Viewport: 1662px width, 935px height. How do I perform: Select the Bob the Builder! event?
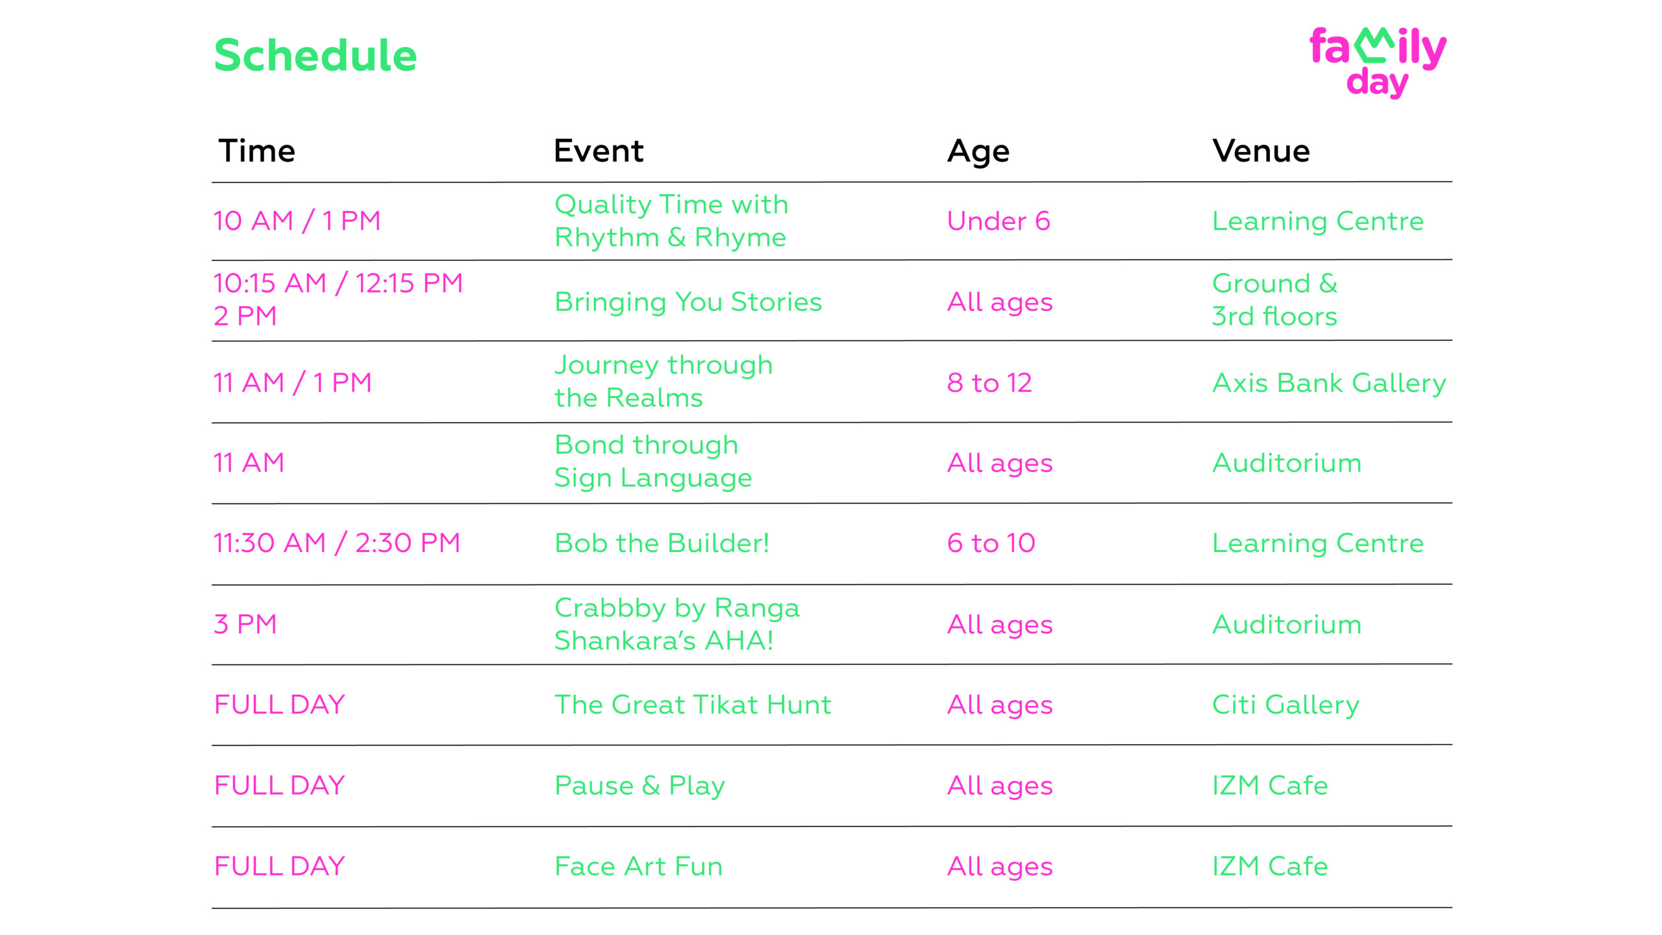point(662,543)
